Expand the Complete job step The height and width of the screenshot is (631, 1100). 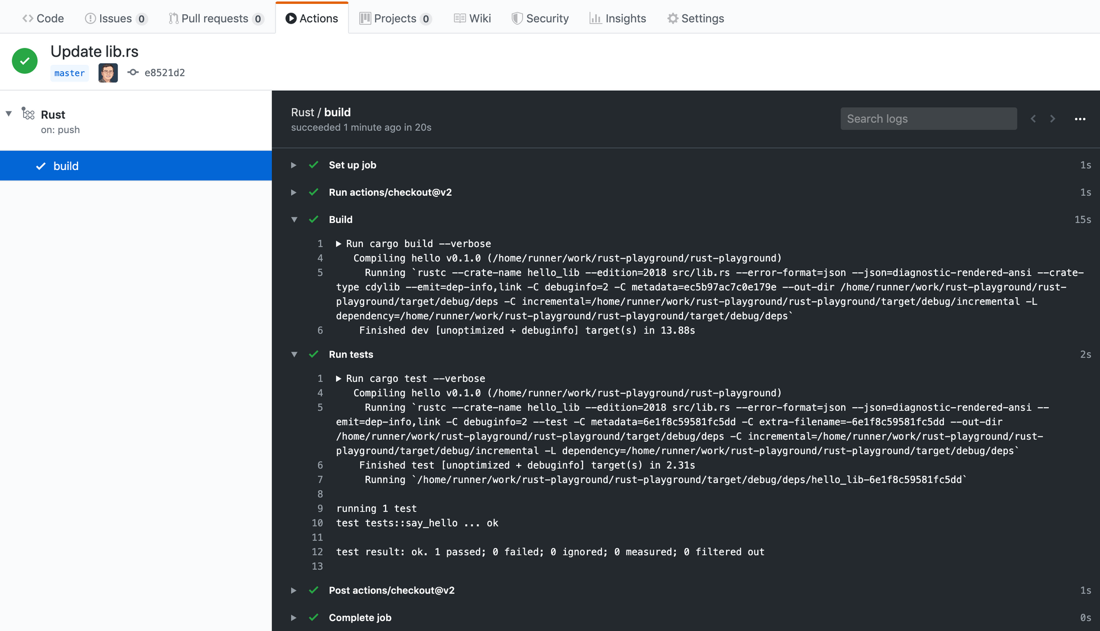[294, 617]
